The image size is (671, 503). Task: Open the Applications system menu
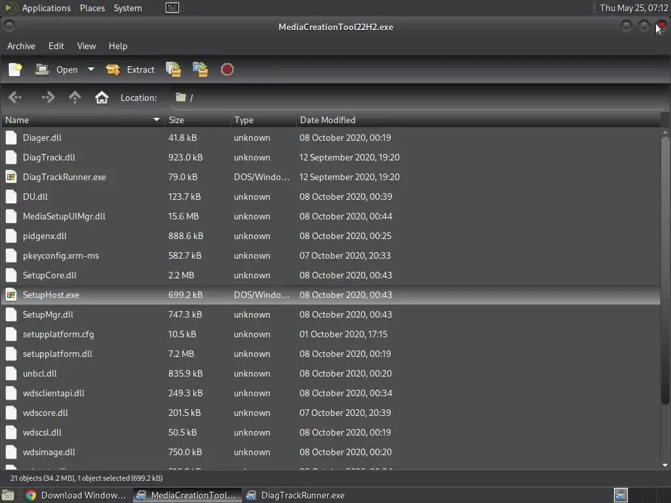(47, 8)
